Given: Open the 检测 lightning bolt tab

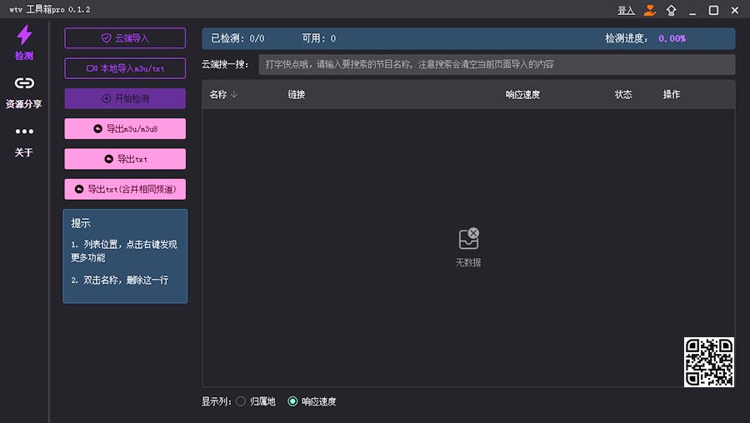Looking at the screenshot, I should [24, 42].
